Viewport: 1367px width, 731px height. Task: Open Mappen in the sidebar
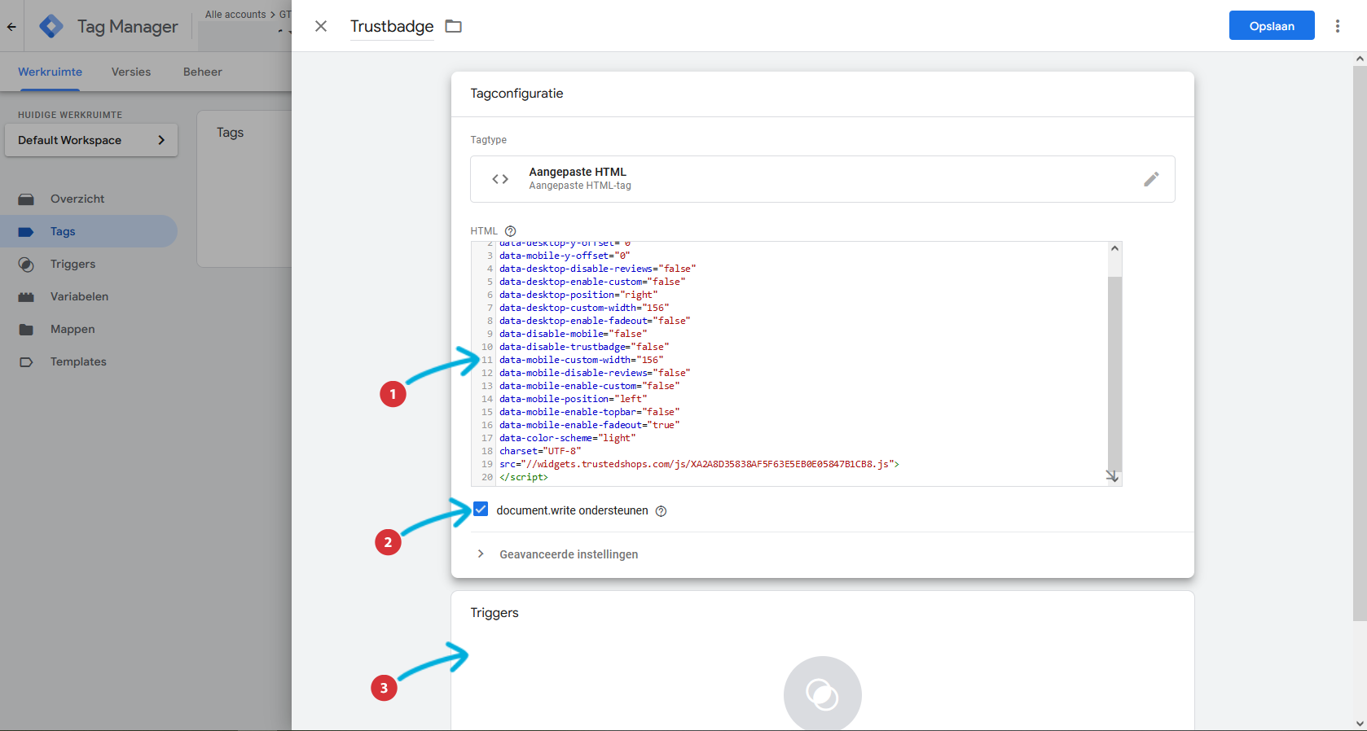[x=88, y=329]
